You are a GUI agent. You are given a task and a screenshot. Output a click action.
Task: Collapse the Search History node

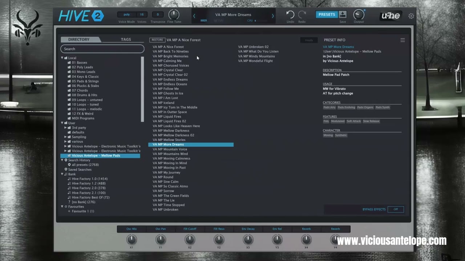(62, 160)
